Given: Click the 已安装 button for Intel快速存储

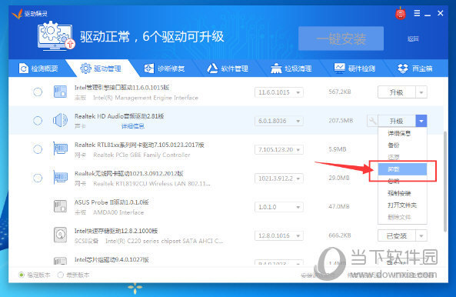Looking at the screenshot, I should click(397, 235).
